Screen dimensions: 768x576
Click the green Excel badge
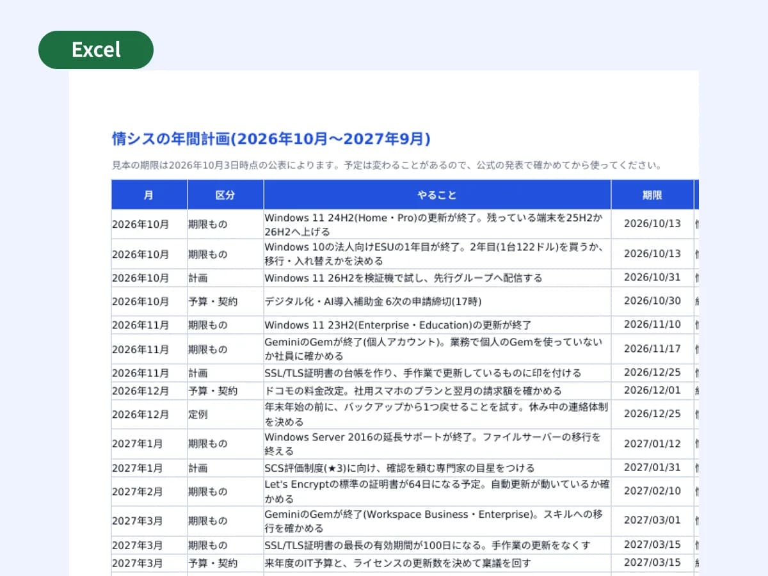pyautogui.click(x=96, y=50)
